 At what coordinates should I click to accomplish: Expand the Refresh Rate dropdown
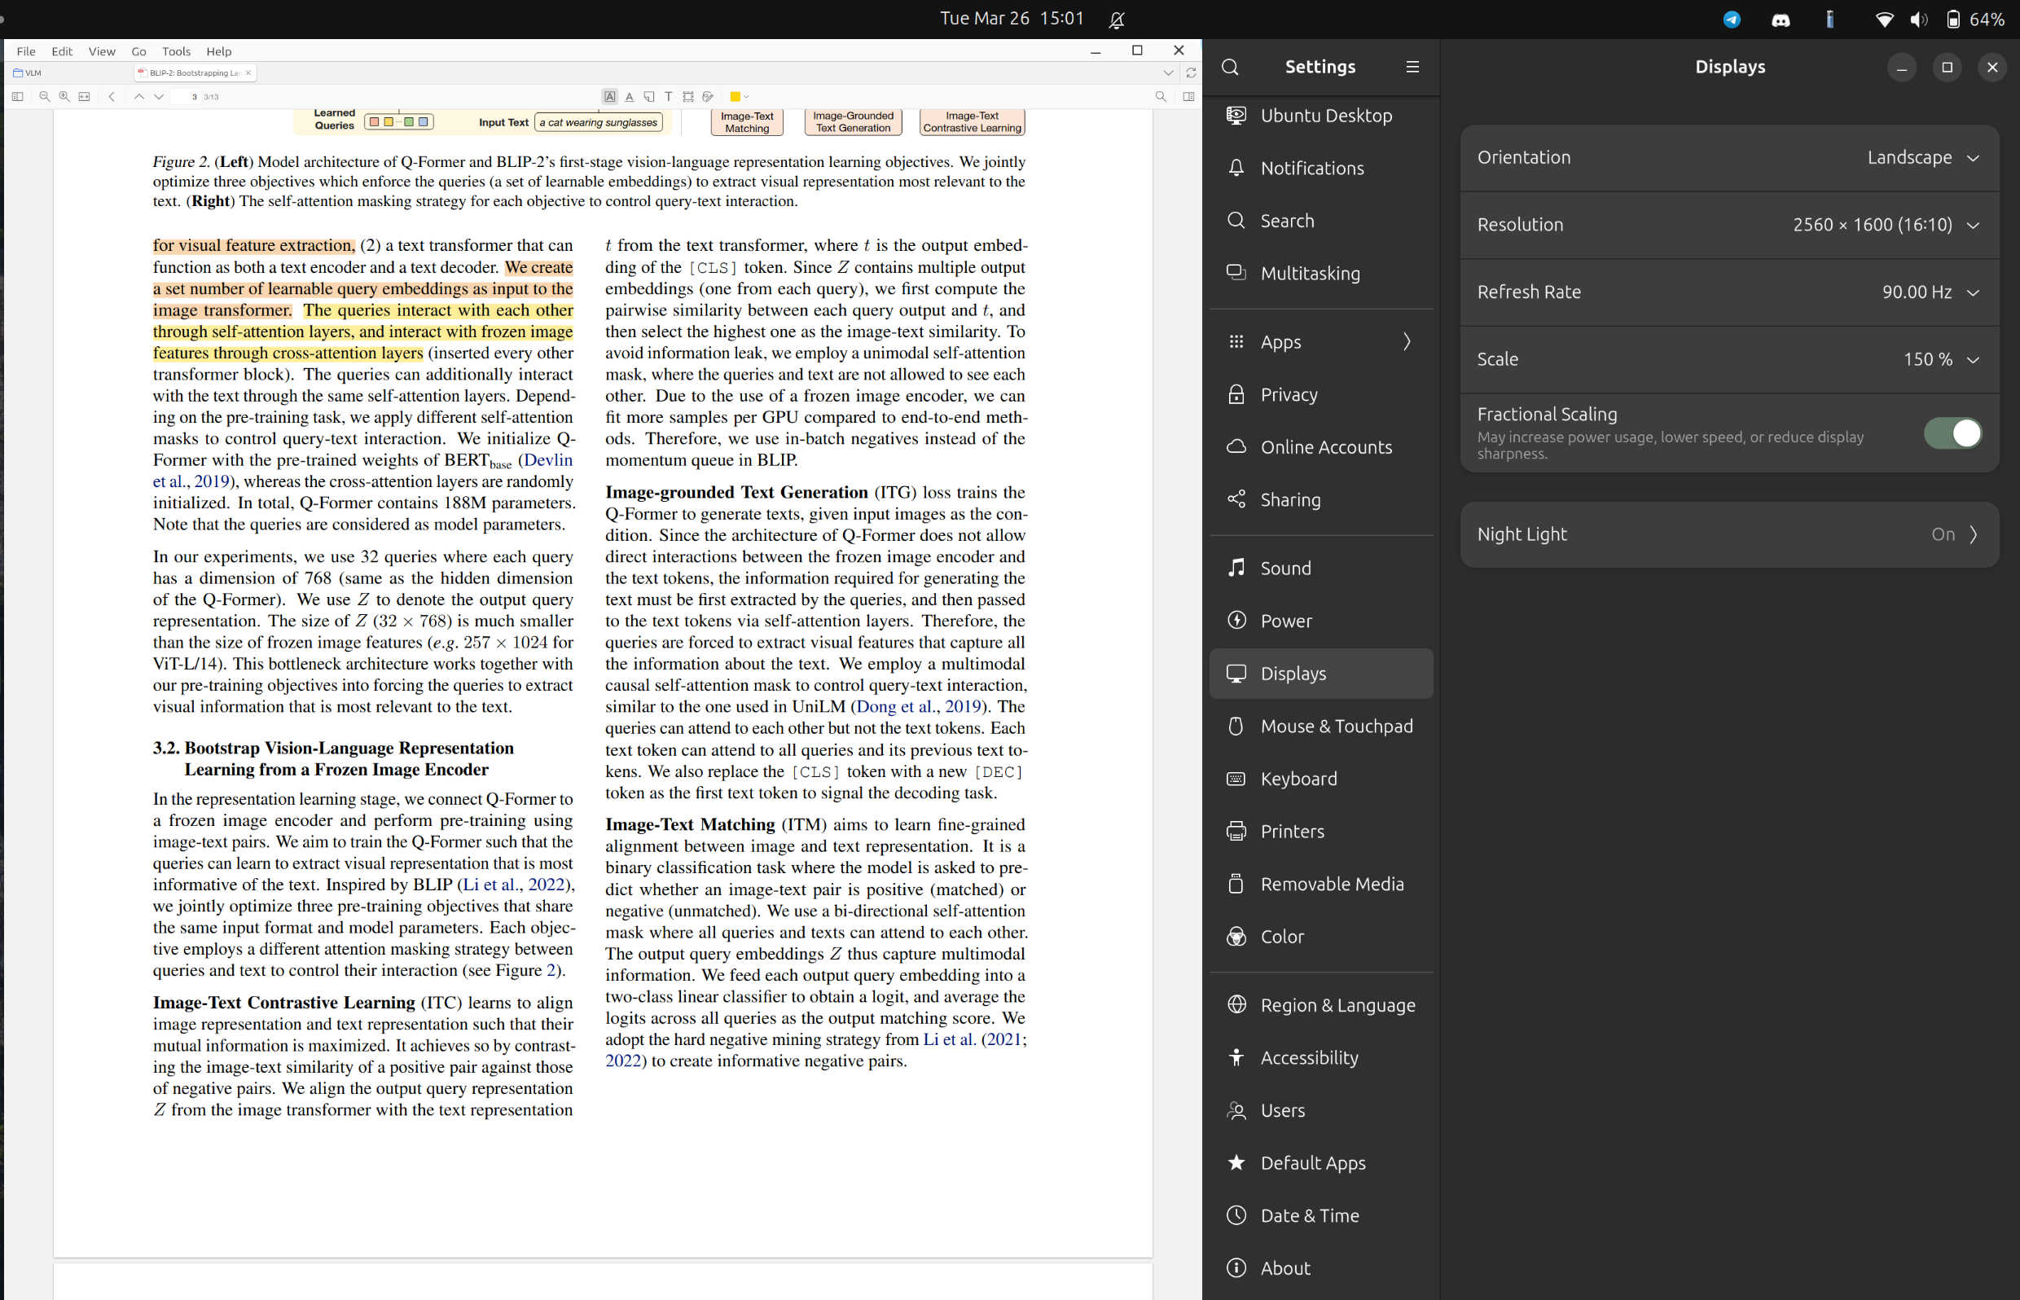[x=1930, y=292]
